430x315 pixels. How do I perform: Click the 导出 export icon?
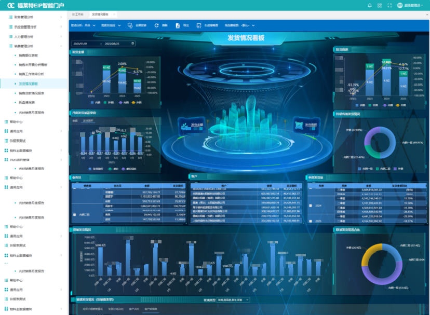point(178,25)
